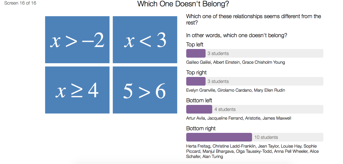Click the Top right response label
The image size is (343, 164).
pyautogui.click(x=196, y=72)
